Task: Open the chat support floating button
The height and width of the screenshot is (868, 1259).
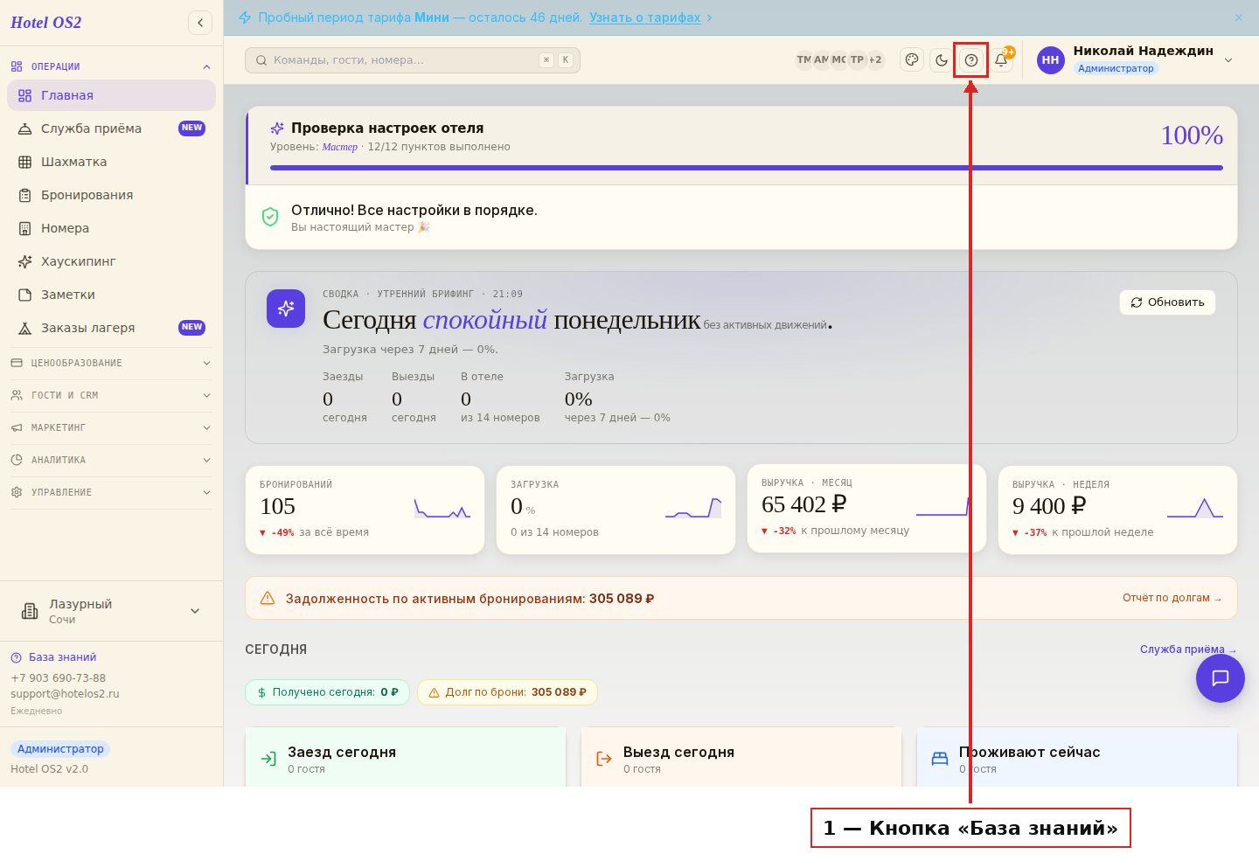Action: 1221,678
